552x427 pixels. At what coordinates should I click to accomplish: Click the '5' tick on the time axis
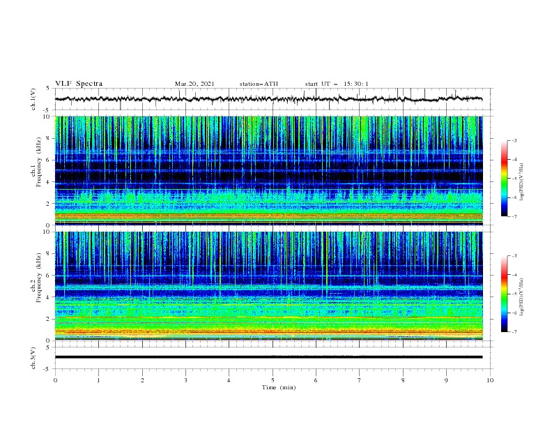pyautogui.click(x=273, y=380)
